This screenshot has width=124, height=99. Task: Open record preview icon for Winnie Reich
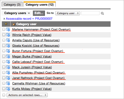point(8,35)
